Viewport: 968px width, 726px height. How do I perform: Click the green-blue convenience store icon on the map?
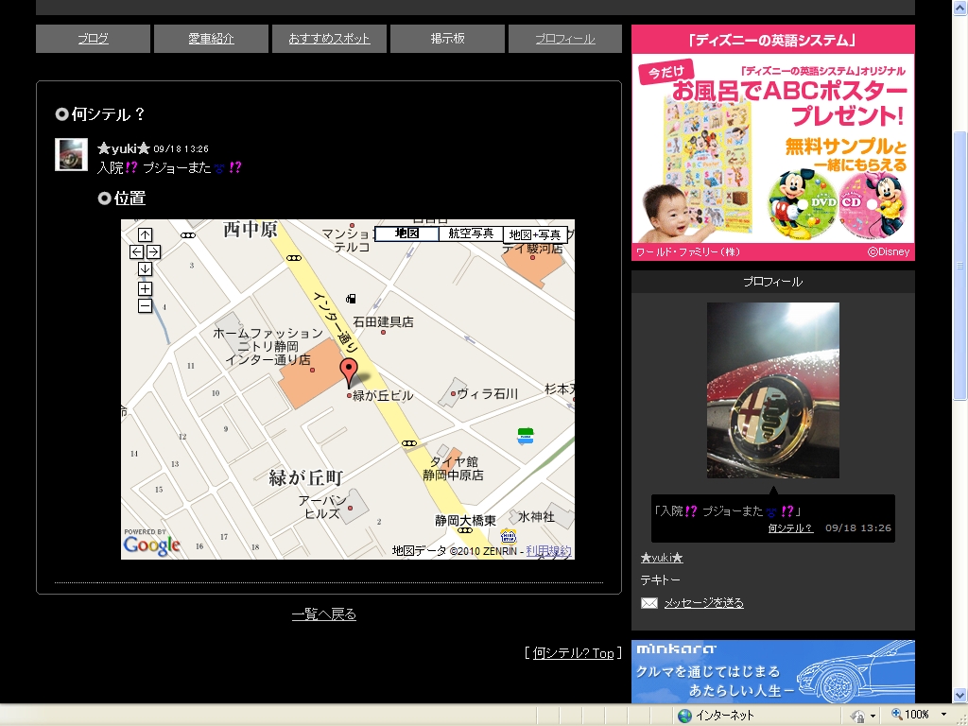526,436
